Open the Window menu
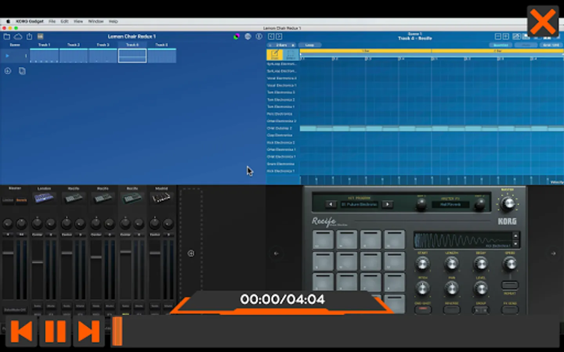The width and height of the screenshot is (564, 352). (96, 22)
